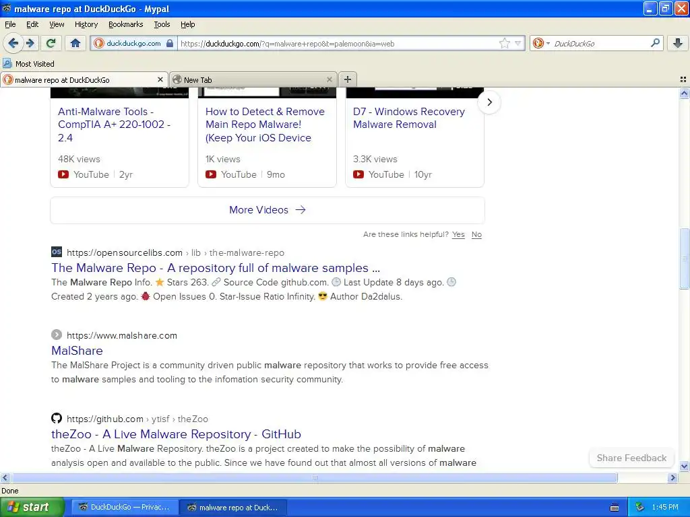Screen dimensions: 690x517
Task: Answer Yes to links helpful question
Action: (x=458, y=234)
